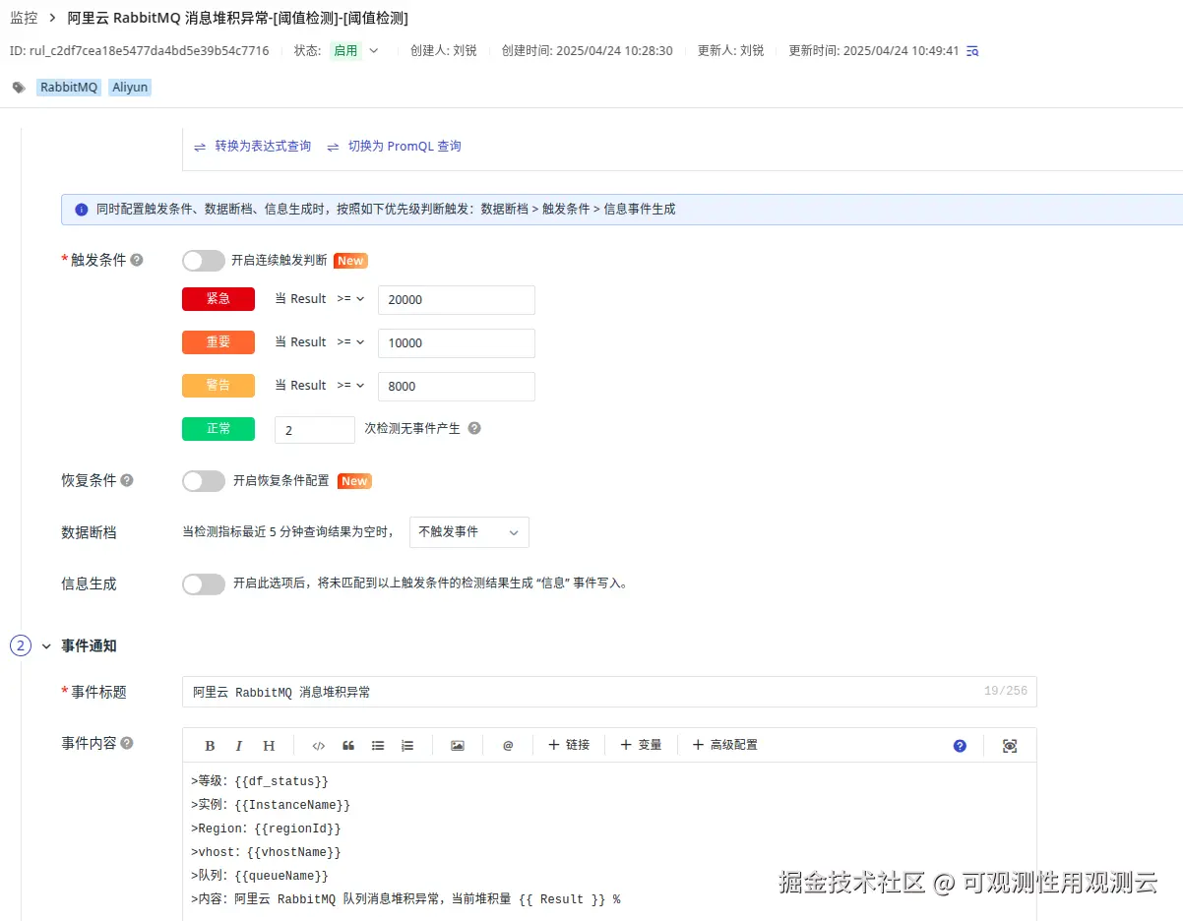1183x921 pixels.
Task: Open the history icon next to update time
Action: pos(972,50)
